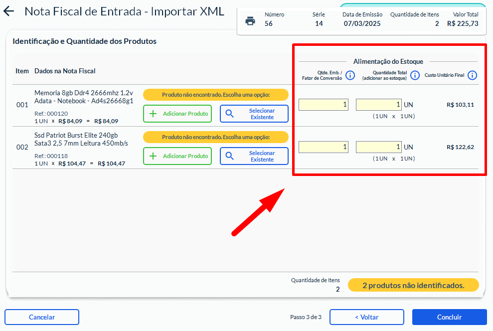Select existing product for Memoria 8gb item
The width and height of the screenshot is (493, 331).
pyautogui.click(x=254, y=114)
